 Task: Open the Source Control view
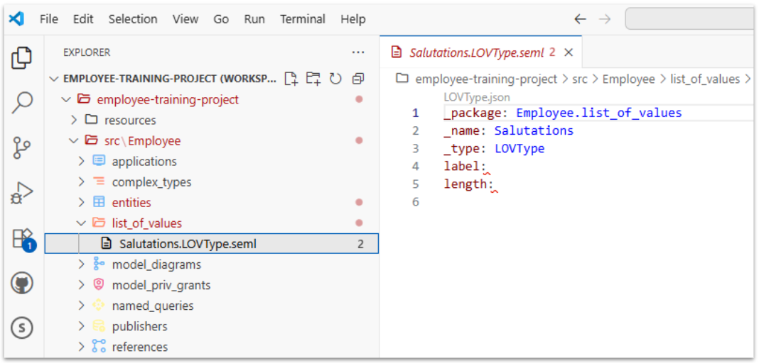click(x=22, y=147)
